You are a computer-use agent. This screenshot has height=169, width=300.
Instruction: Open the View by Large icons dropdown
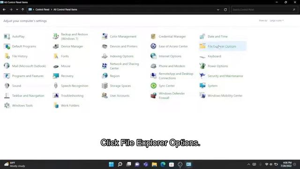[x=277, y=21]
